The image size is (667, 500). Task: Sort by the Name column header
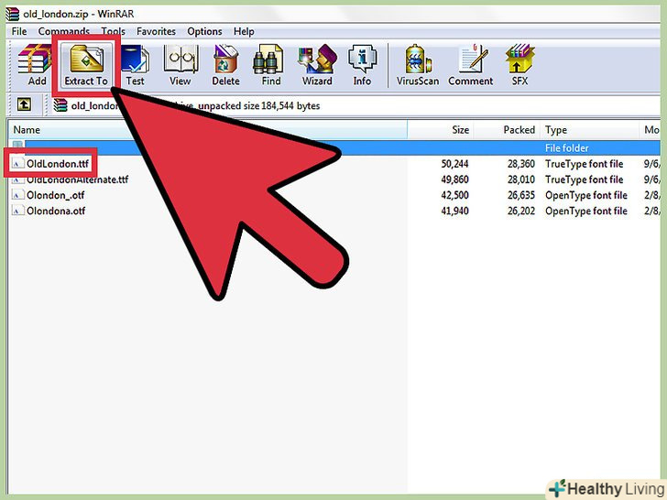[208, 130]
